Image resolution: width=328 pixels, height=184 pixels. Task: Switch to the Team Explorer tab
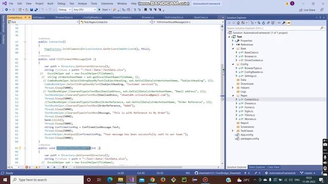(257, 167)
